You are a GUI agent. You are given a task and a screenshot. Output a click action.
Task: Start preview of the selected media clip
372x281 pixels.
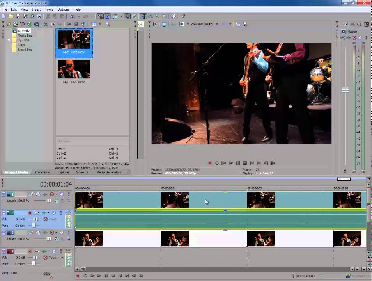69,24
